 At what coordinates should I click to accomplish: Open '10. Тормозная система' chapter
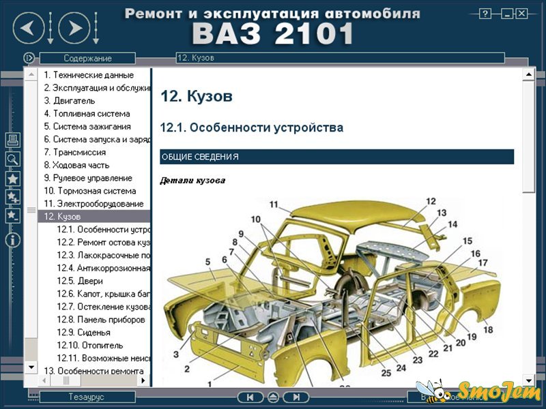click(90, 191)
